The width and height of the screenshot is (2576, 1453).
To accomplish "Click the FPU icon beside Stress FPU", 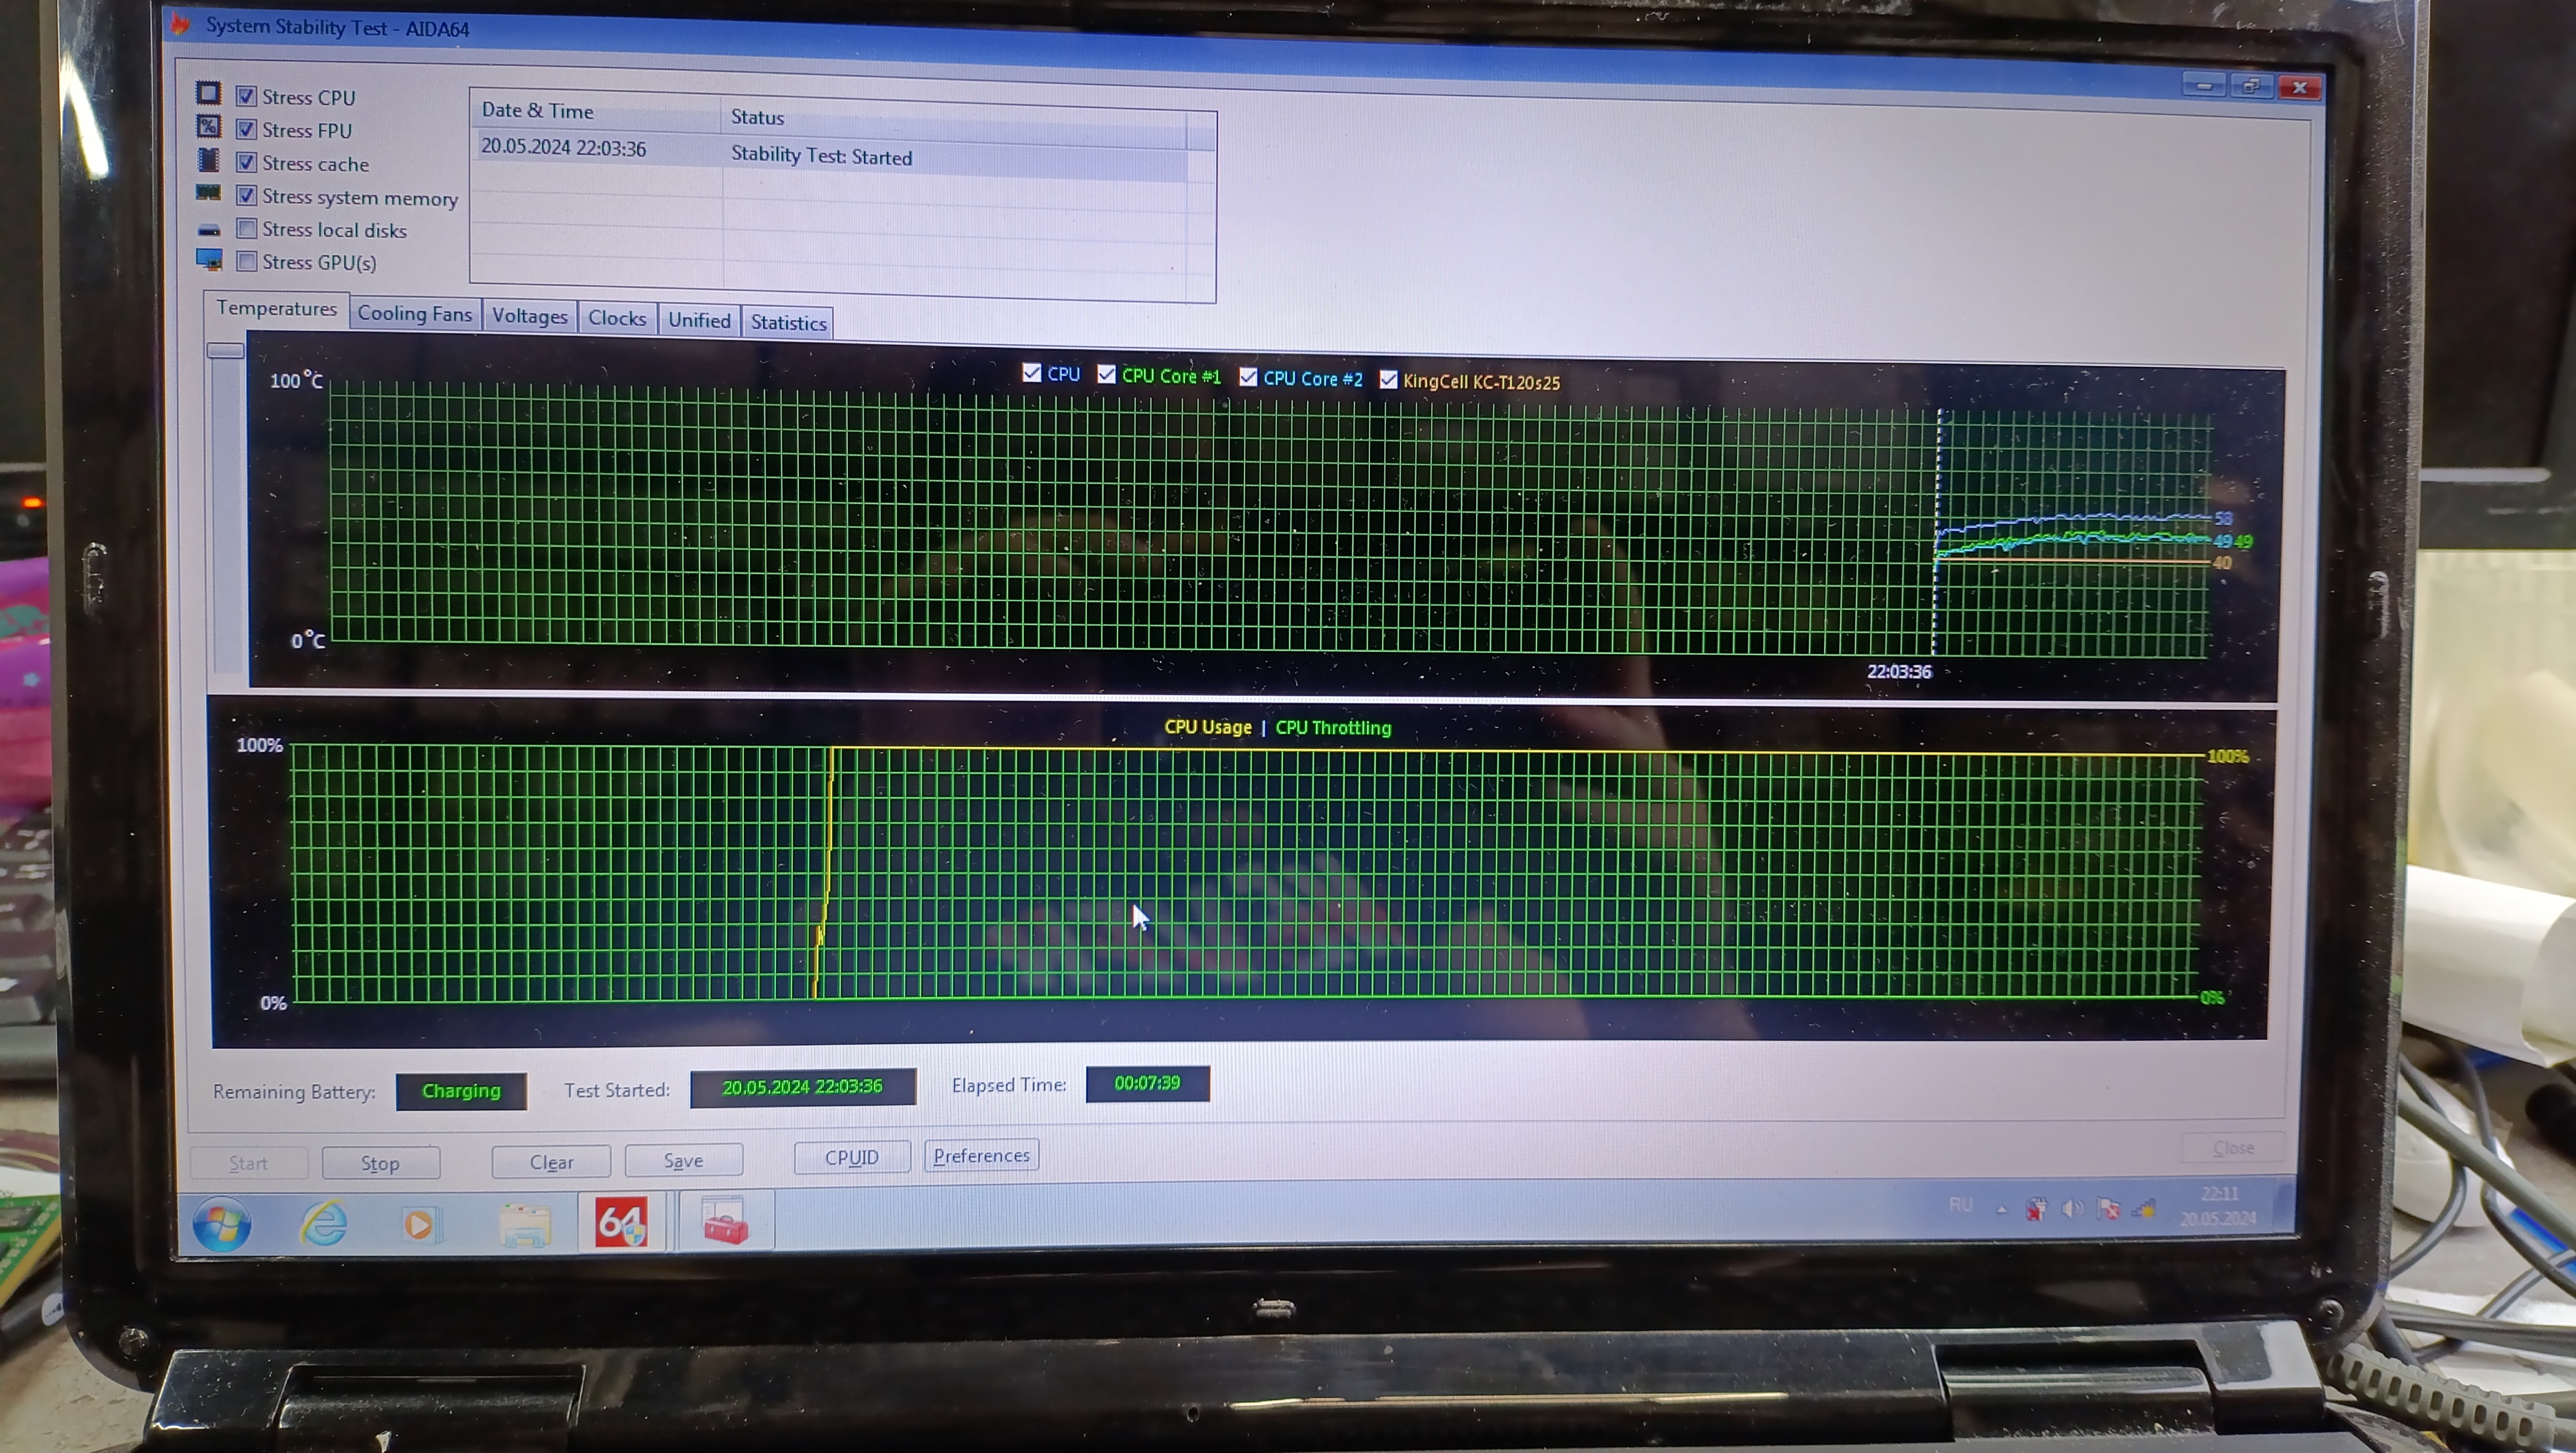I will [208, 126].
